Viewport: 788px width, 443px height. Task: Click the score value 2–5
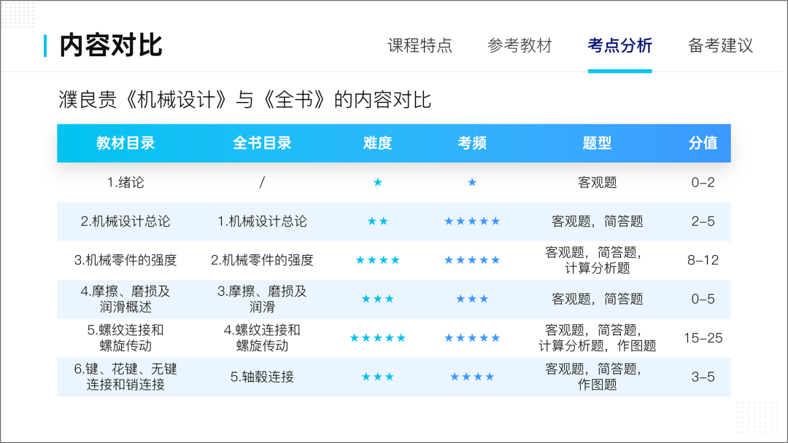point(703,221)
